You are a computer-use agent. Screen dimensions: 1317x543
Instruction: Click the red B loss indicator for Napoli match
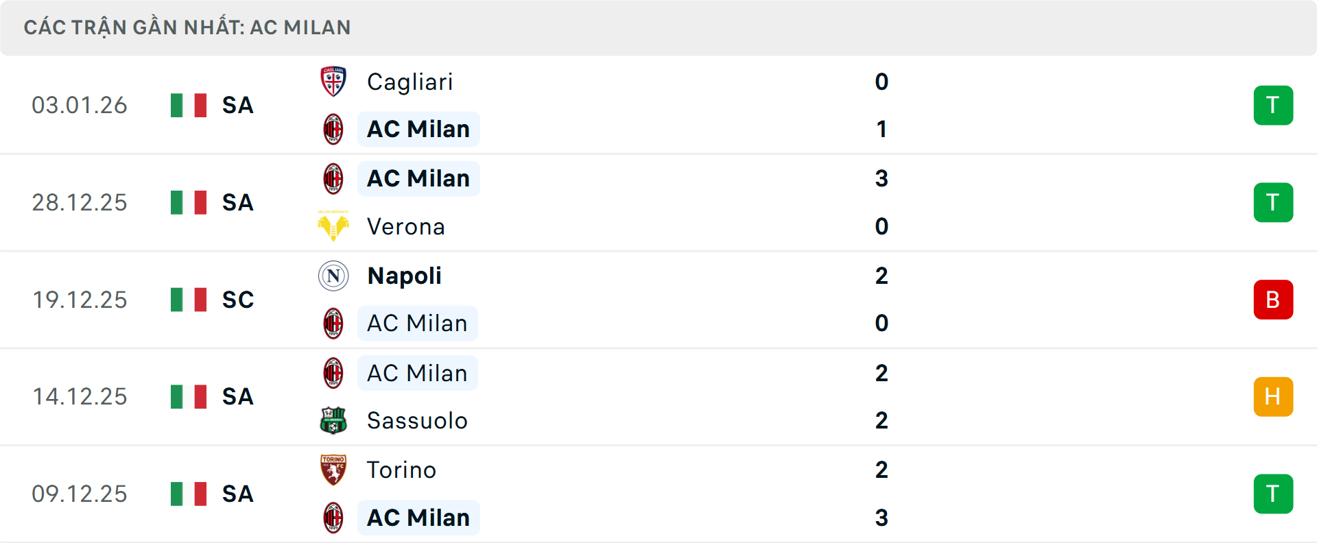coord(1273,300)
